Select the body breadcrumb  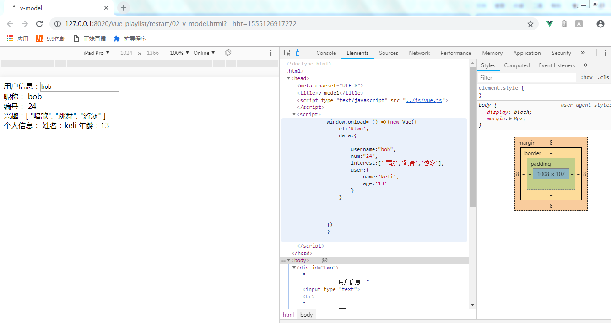[307, 315]
